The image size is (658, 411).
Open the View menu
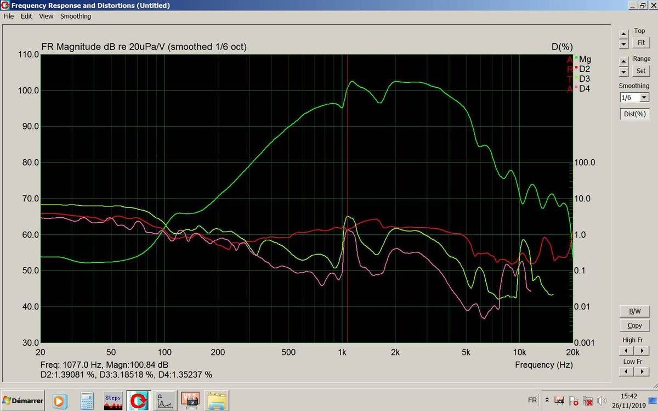[x=46, y=16]
